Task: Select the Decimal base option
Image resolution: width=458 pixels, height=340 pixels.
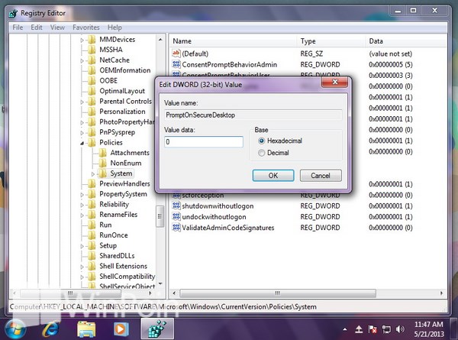Action: 262,153
